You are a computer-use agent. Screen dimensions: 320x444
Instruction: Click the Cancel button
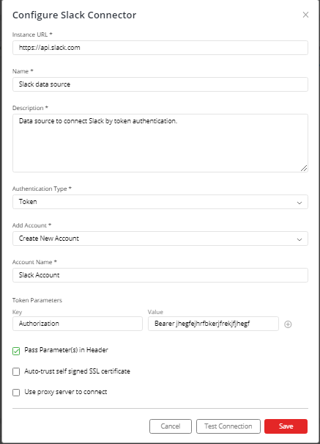[171, 426]
